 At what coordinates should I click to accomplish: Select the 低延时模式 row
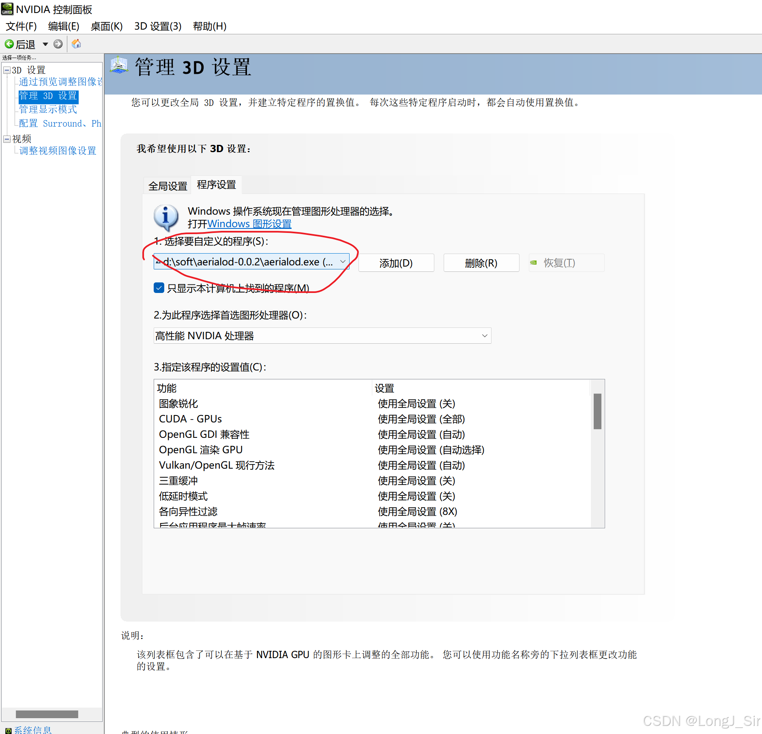click(372, 496)
